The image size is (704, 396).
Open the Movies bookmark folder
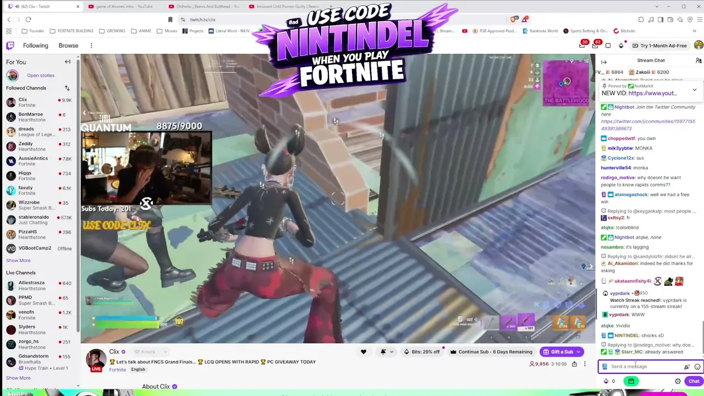click(x=167, y=31)
